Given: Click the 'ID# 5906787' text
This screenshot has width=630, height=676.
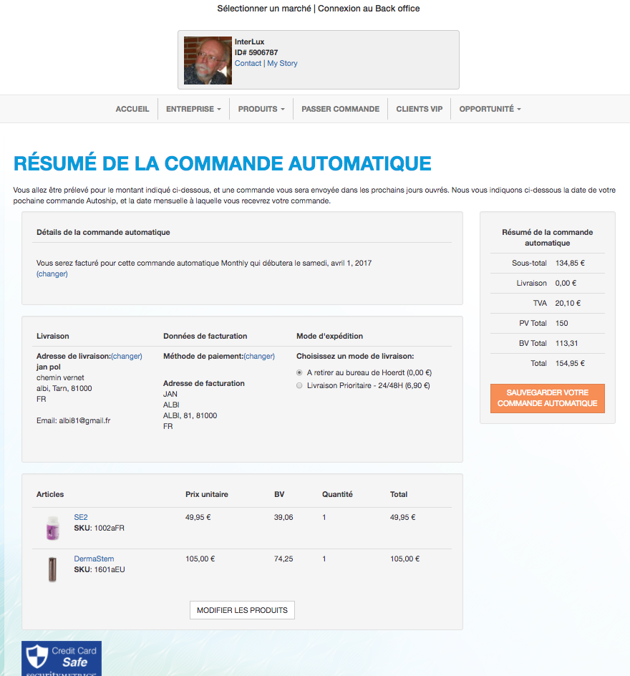Looking at the screenshot, I should click(x=256, y=52).
